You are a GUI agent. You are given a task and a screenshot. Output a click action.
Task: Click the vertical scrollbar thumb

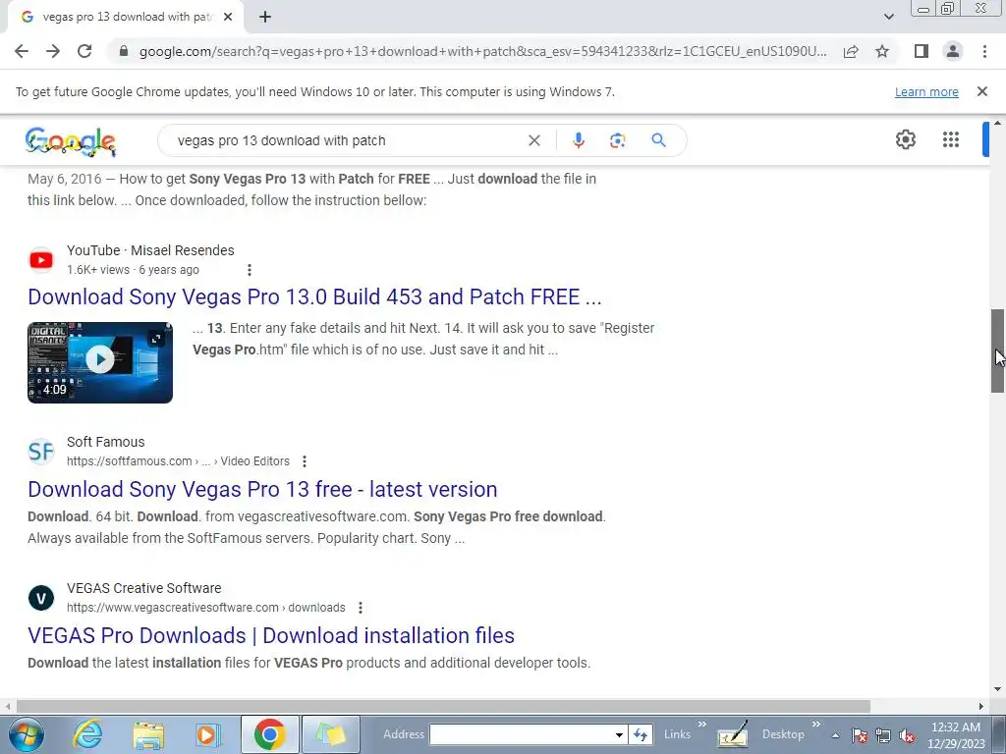[x=997, y=350]
